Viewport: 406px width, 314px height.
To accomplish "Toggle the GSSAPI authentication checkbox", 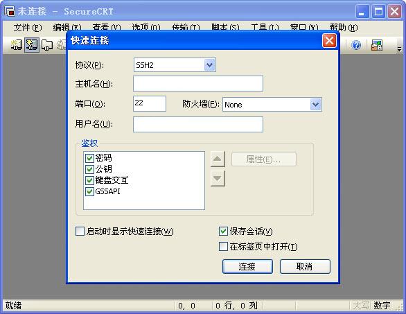I will click(x=89, y=191).
